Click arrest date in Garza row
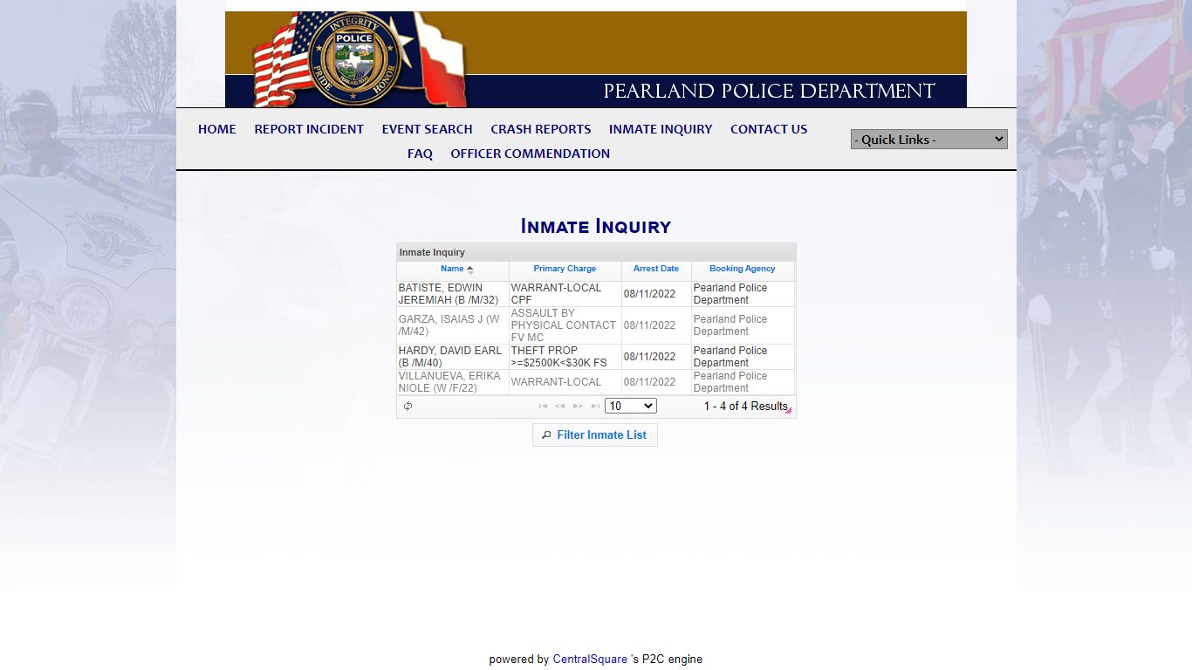 [x=656, y=325]
